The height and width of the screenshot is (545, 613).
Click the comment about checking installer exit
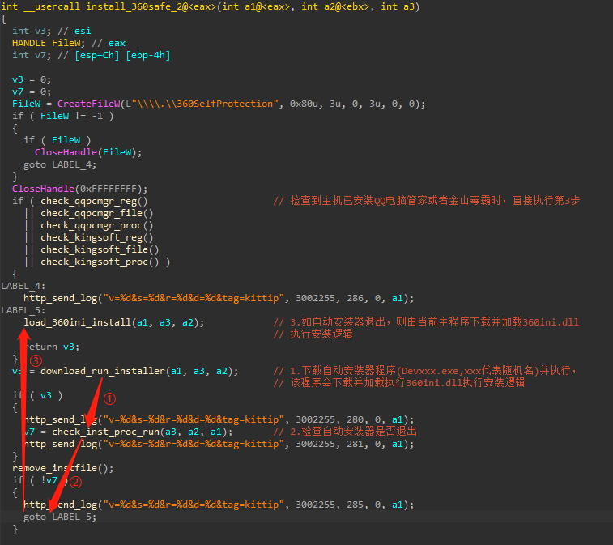tap(345, 432)
